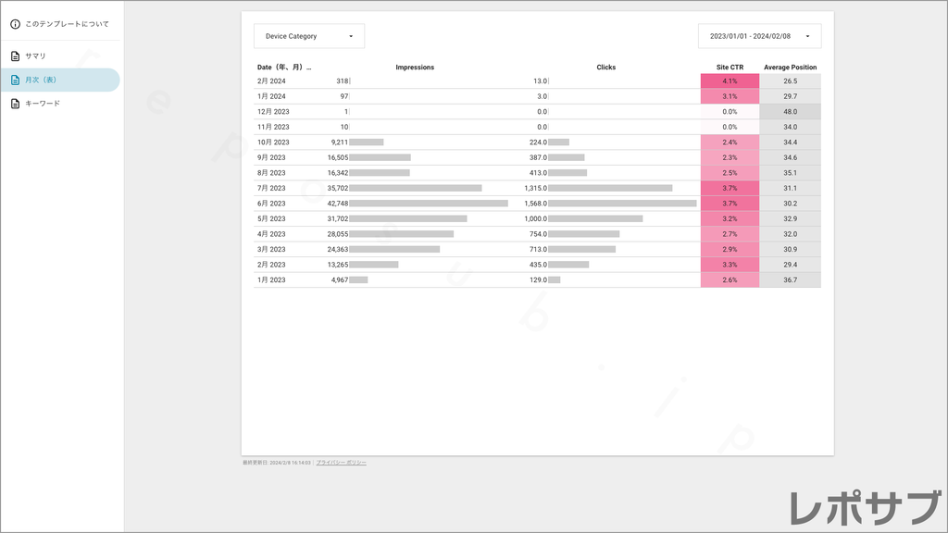948x533 pixels.
Task: Sort table by Clicks column header
Action: [606, 68]
